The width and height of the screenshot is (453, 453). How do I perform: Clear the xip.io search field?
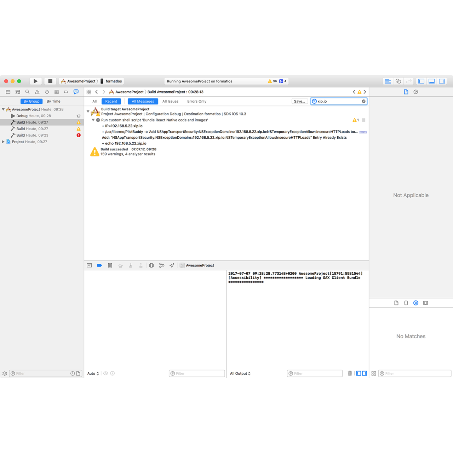click(363, 101)
